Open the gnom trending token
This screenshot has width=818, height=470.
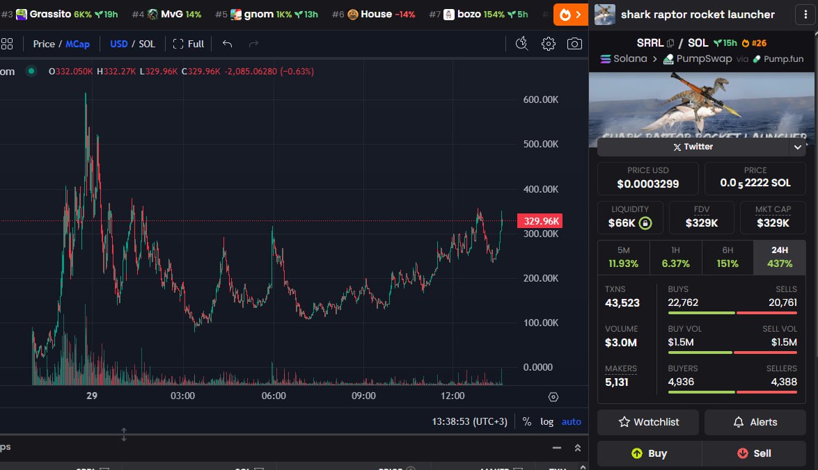click(x=267, y=15)
